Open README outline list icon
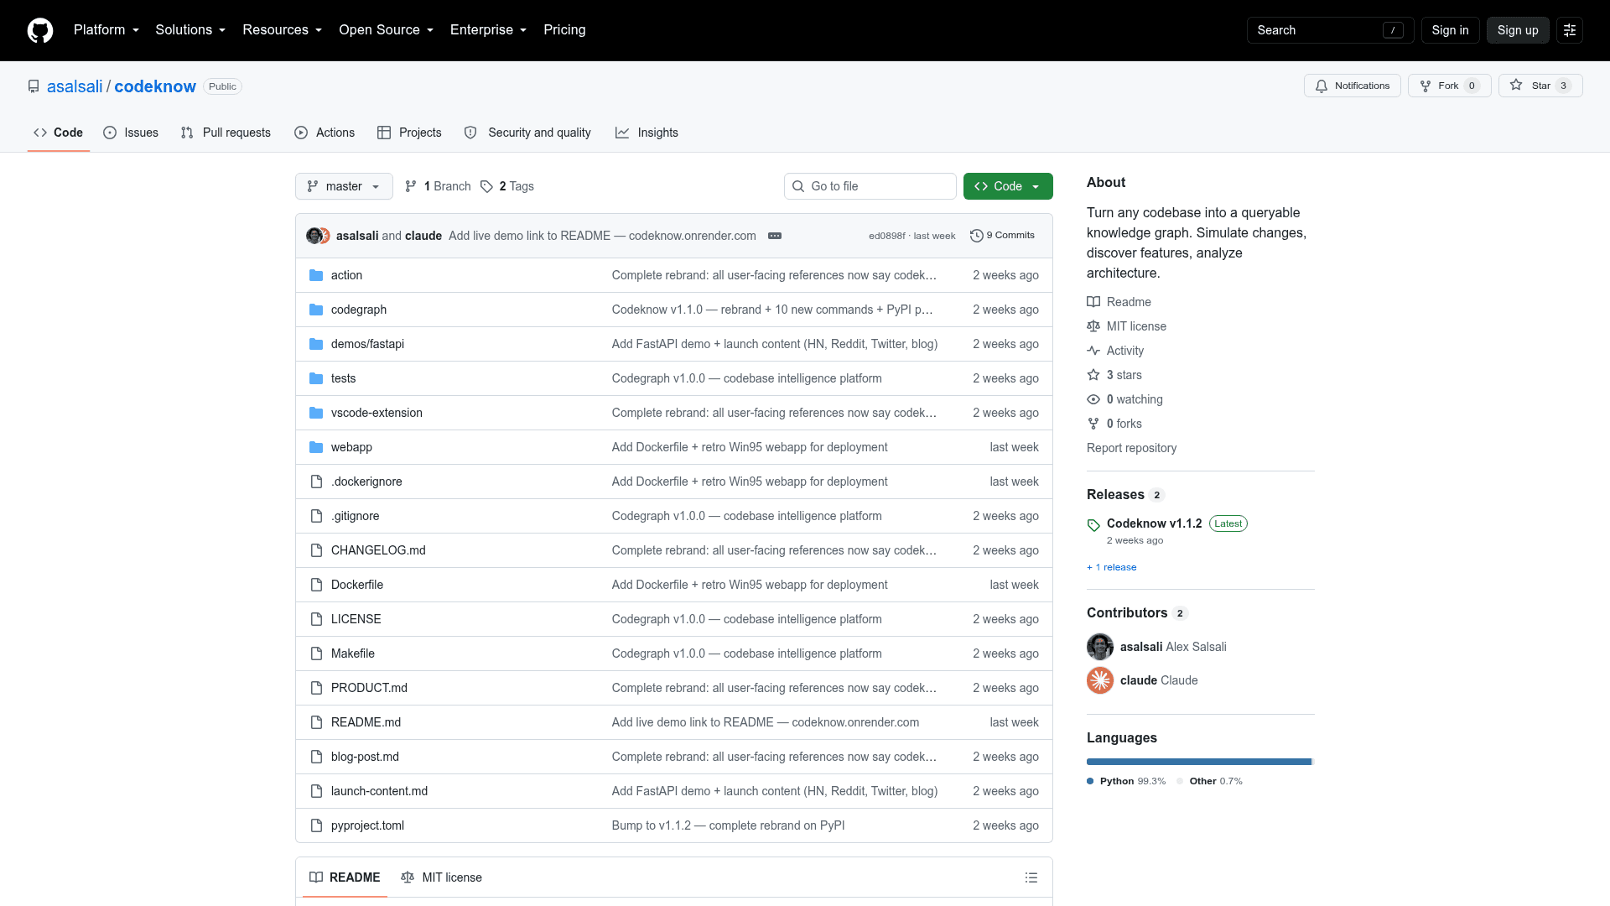Image resolution: width=1610 pixels, height=906 pixels. click(1031, 877)
